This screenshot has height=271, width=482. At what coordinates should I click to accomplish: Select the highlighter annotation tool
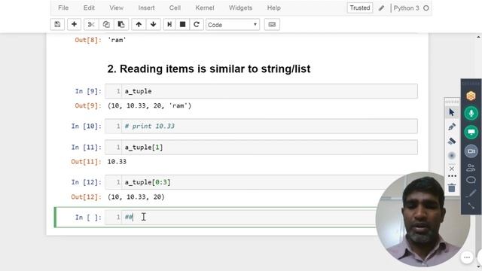452,141
